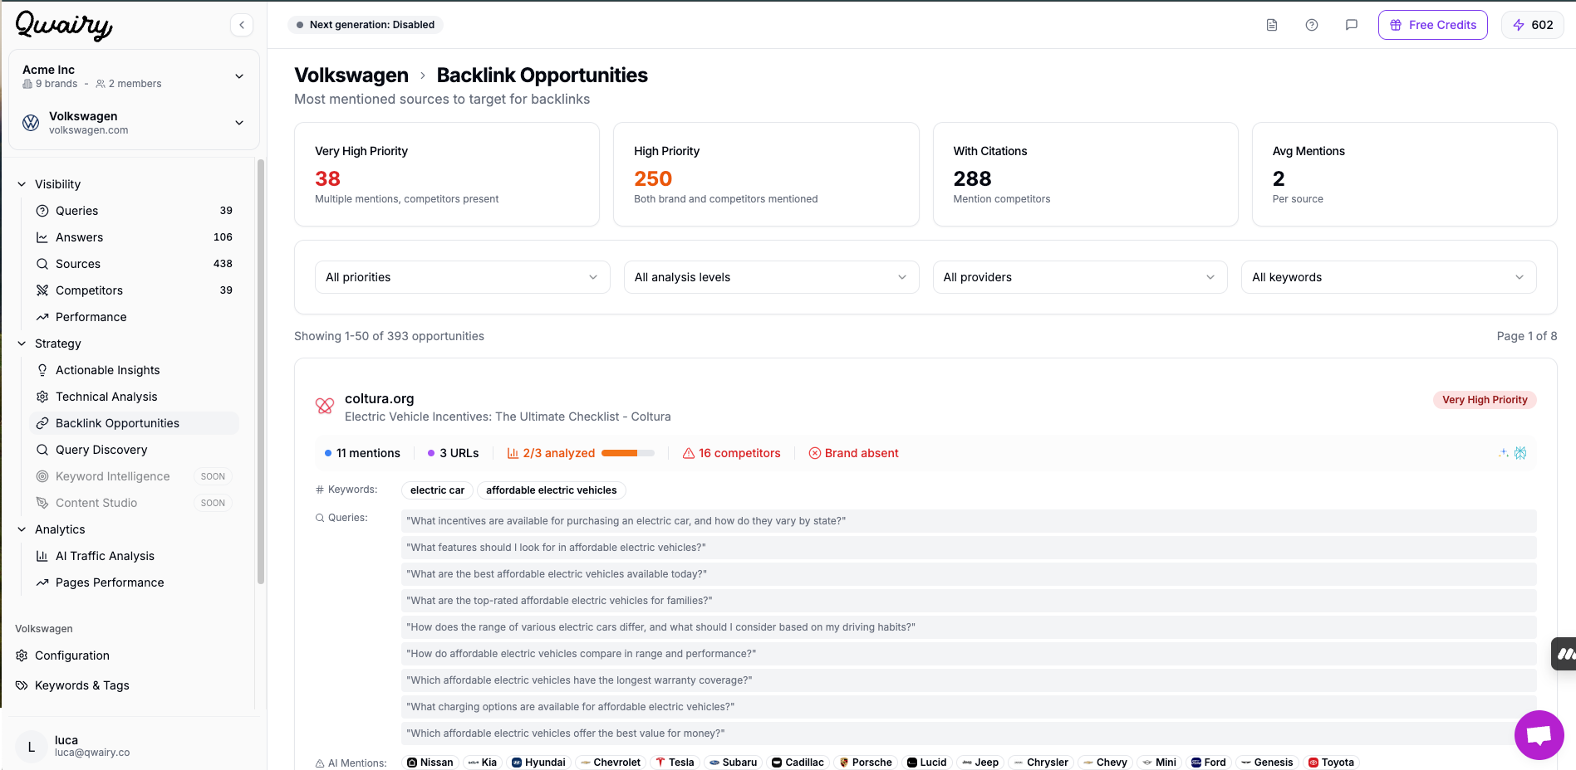Open the help question-mark icon

pyautogui.click(x=1312, y=25)
